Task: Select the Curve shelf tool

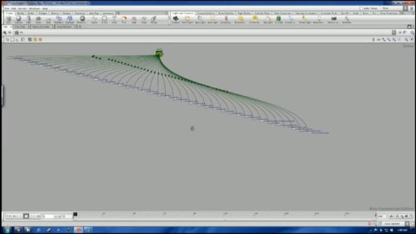Action: (94, 19)
